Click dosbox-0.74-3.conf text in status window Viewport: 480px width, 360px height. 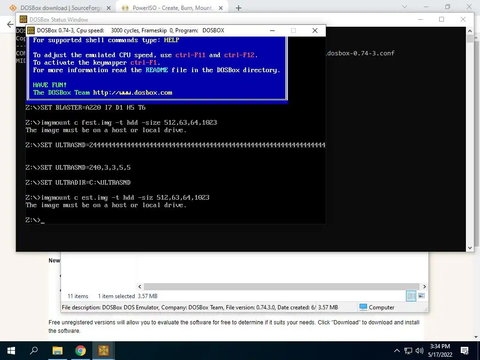(361, 53)
